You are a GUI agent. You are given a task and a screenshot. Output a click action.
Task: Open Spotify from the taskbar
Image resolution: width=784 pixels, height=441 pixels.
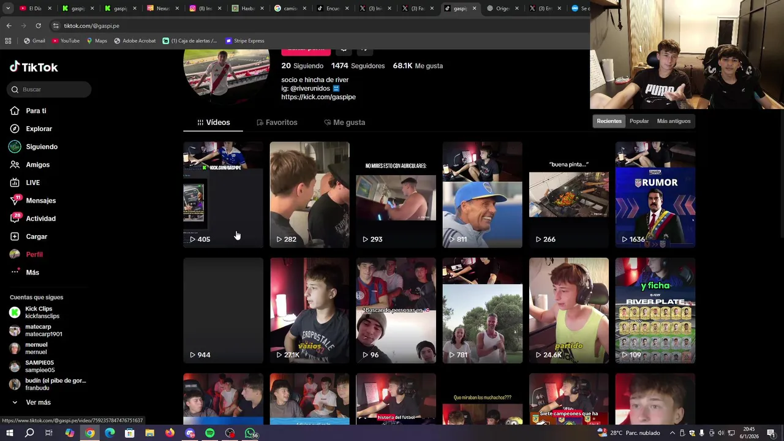(x=209, y=433)
